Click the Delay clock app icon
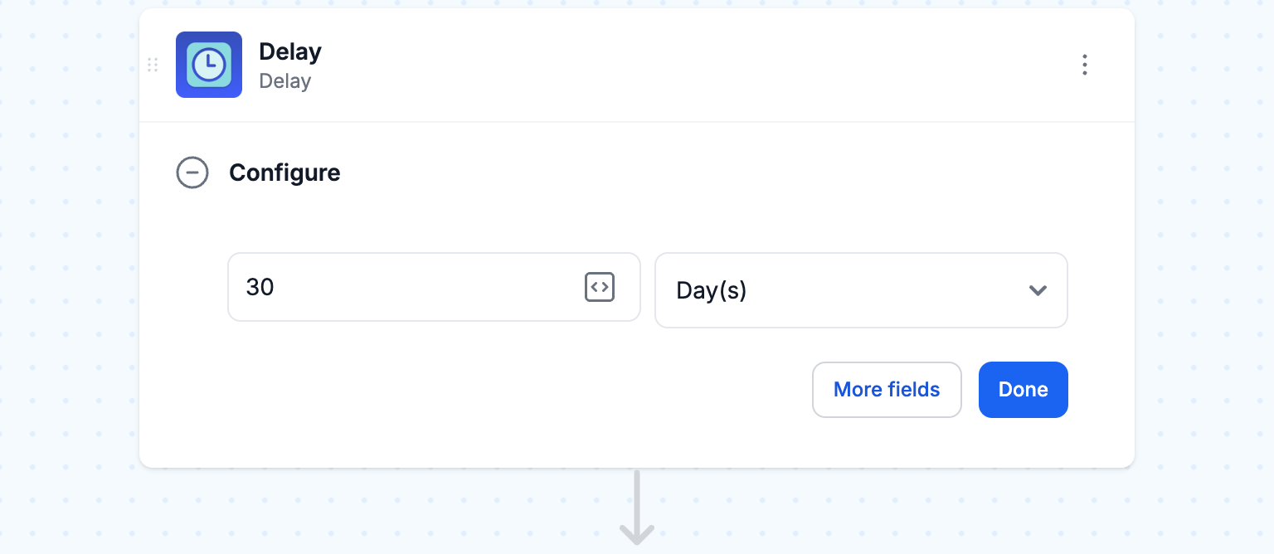Image resolution: width=1274 pixels, height=554 pixels. point(209,65)
